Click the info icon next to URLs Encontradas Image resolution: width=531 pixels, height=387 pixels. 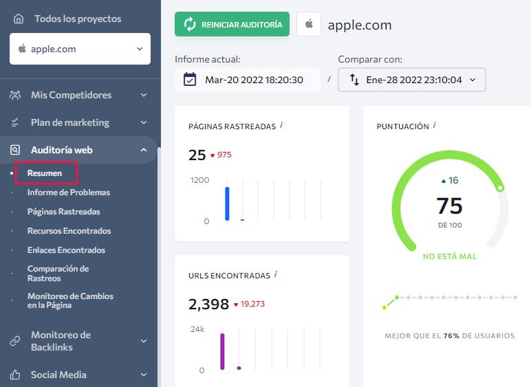(x=275, y=274)
